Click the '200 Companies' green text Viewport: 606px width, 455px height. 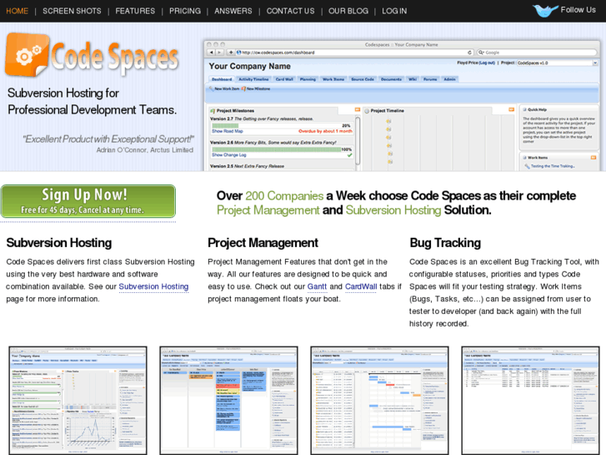[x=284, y=196]
